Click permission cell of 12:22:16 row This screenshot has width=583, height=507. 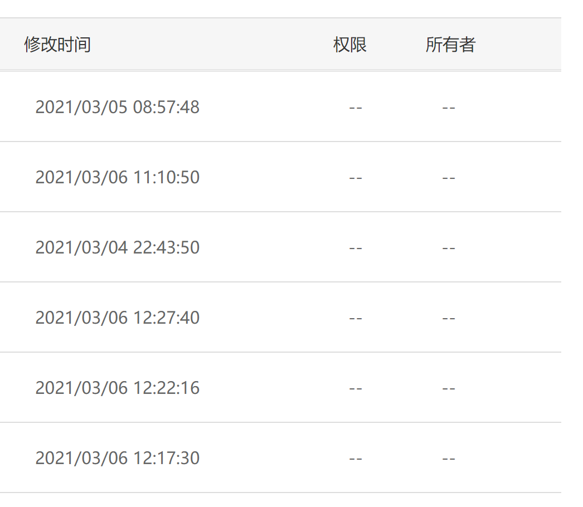pos(356,389)
